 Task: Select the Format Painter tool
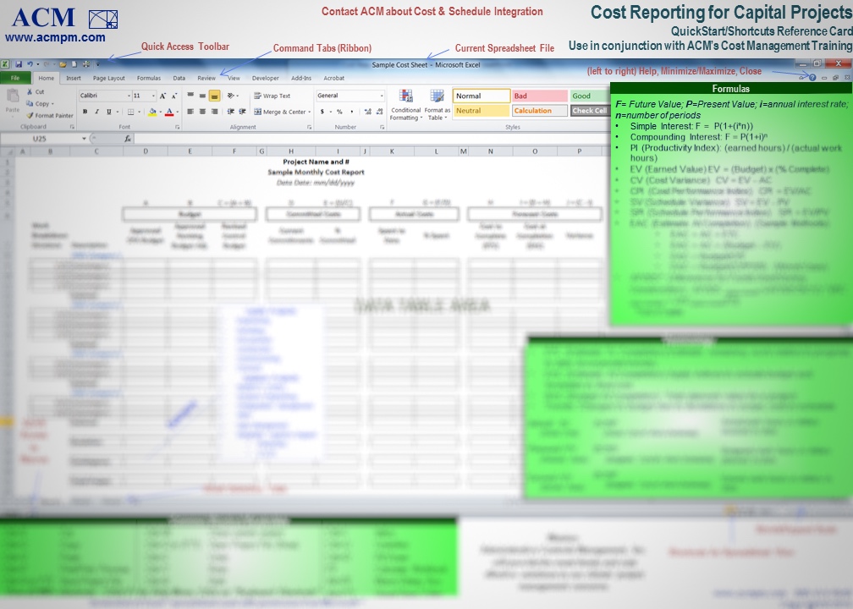click(x=49, y=115)
